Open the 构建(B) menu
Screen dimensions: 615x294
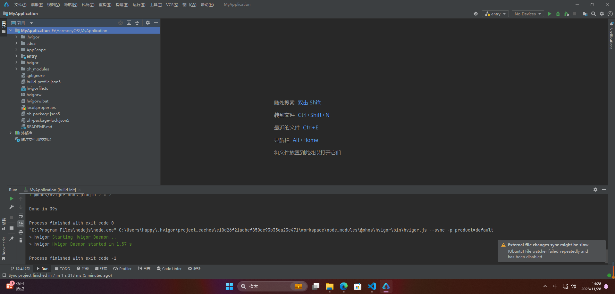(x=122, y=4)
